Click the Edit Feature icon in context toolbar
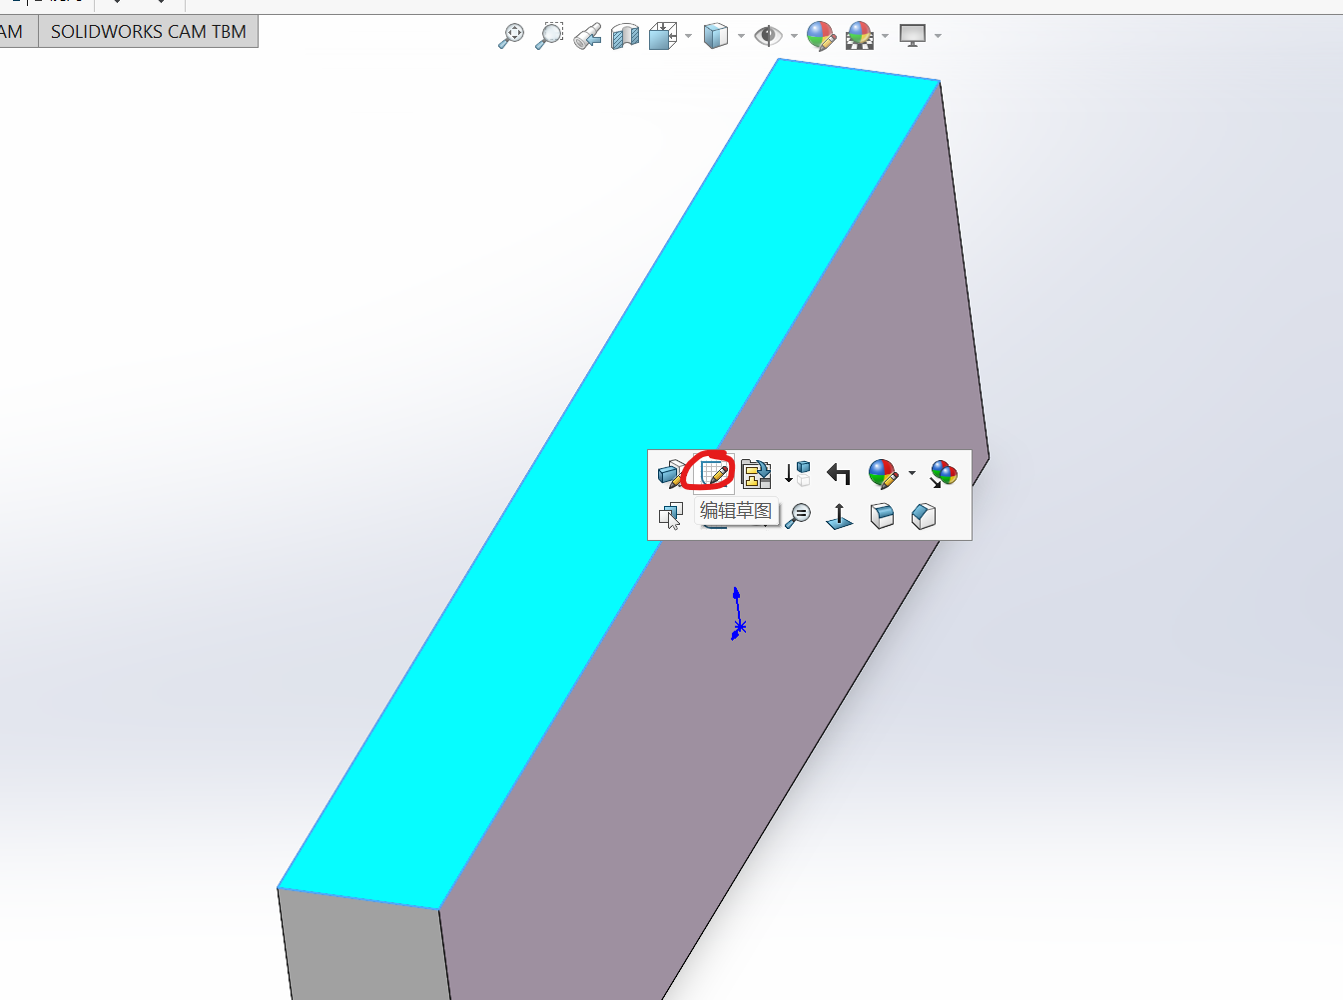 (671, 473)
